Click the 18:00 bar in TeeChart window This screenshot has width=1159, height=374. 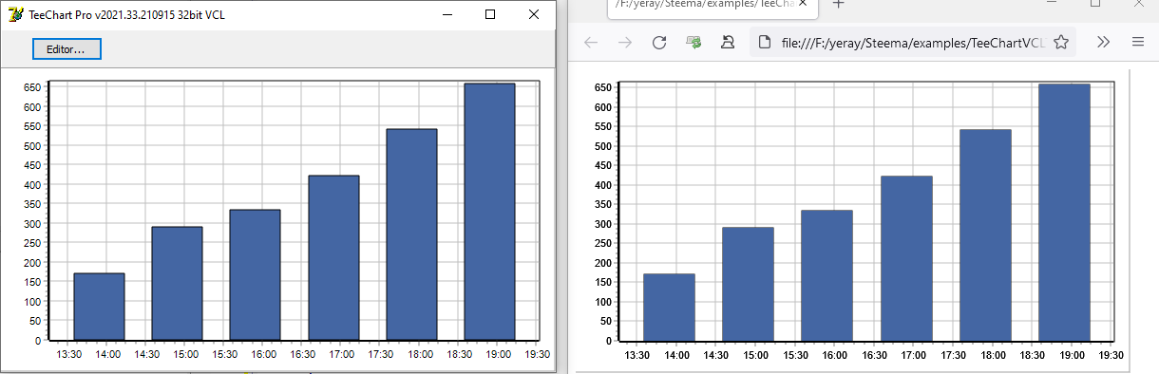[412, 234]
